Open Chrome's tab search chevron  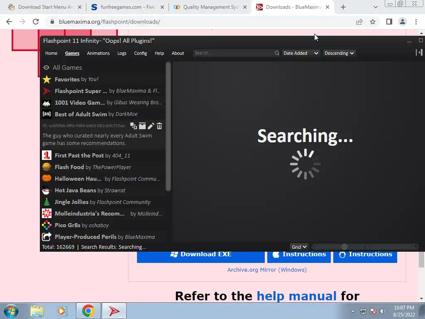point(375,7)
